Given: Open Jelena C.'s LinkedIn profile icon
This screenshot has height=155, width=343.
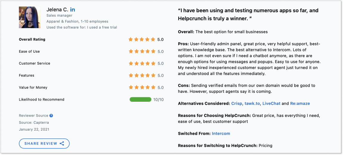Looking at the screenshot, I should [x=72, y=10].
